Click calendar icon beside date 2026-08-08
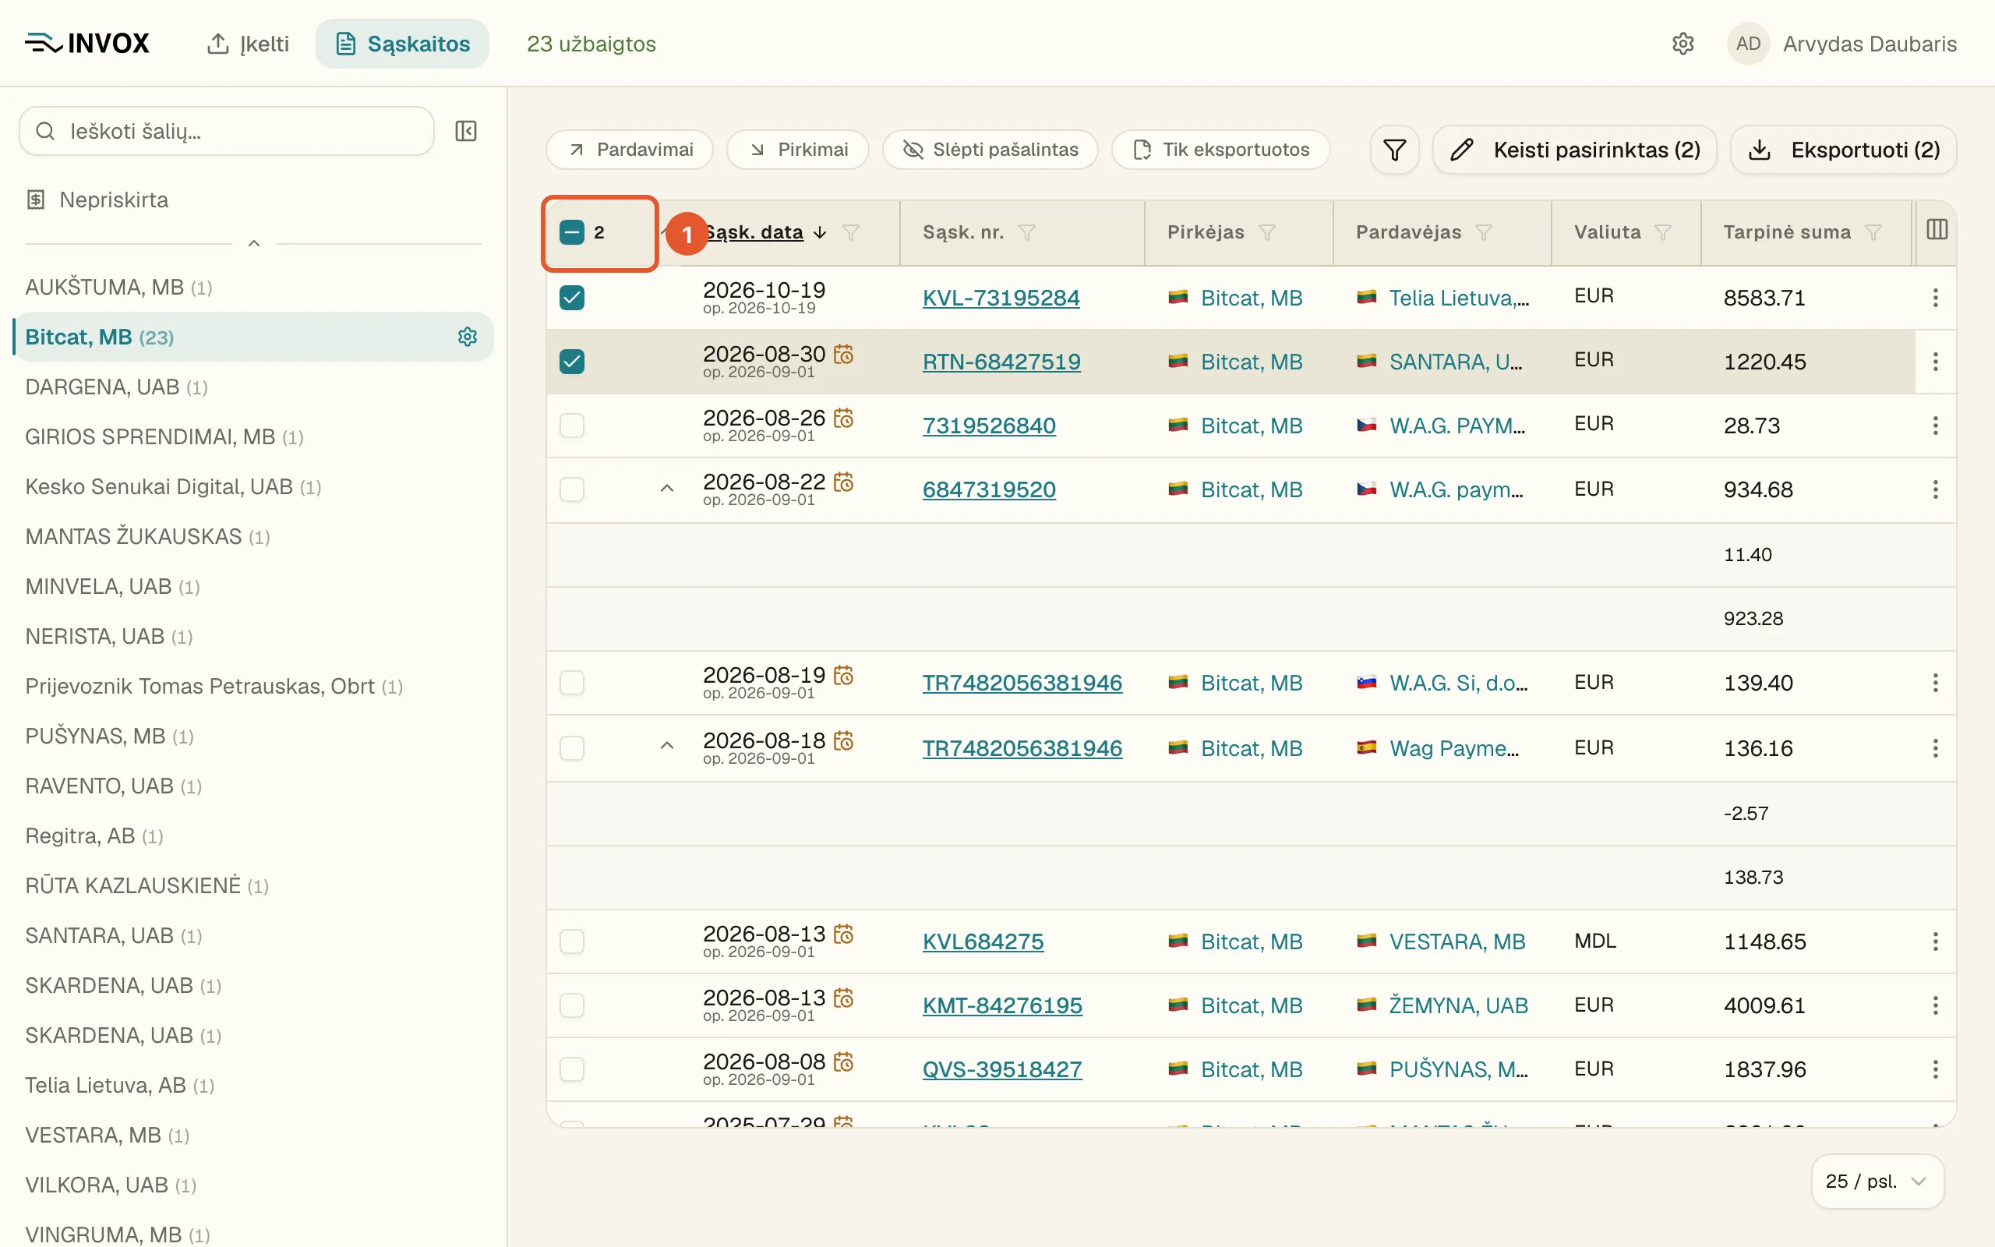 [x=843, y=1062]
